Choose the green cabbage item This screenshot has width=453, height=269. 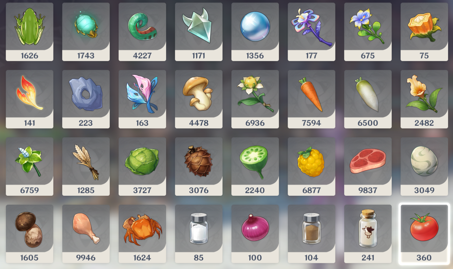(142, 166)
